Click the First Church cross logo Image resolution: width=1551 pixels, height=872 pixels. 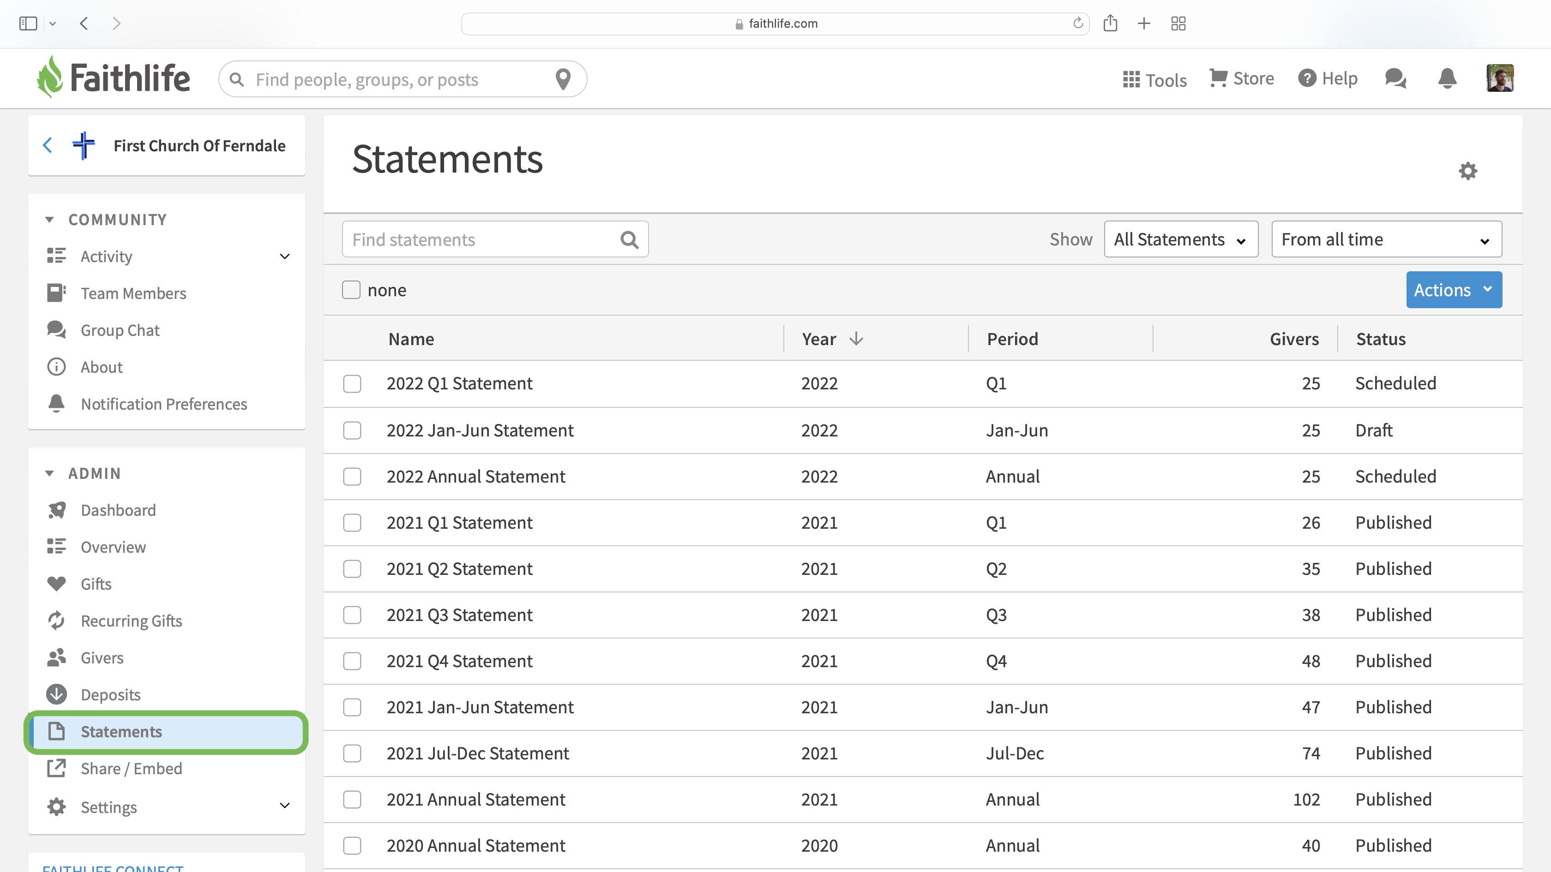(84, 145)
